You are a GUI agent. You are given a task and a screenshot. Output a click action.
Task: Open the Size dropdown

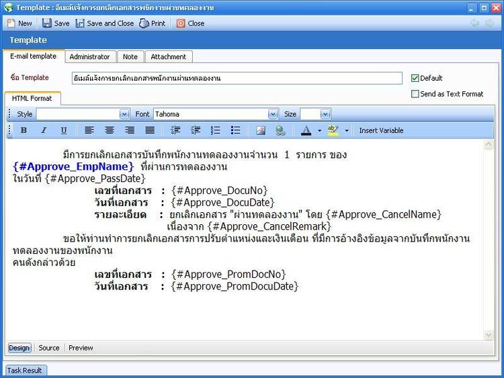pos(325,114)
